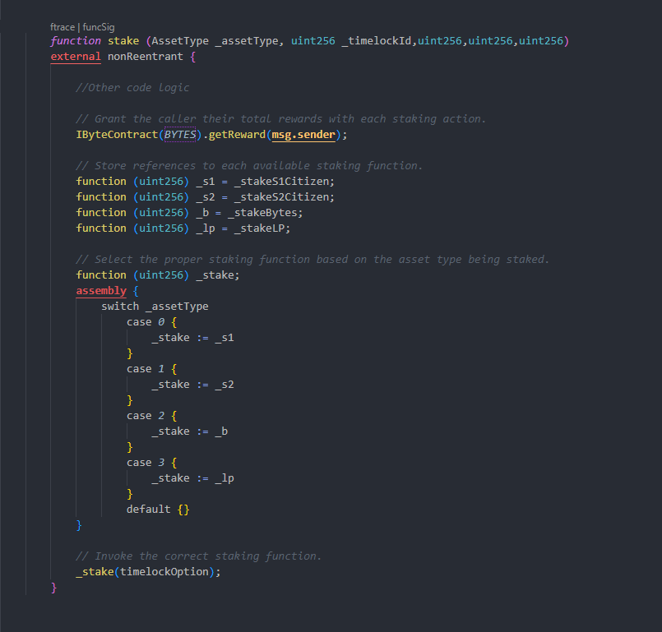Screen dimensions: 662x632
Task: Click the 'Invoke the correct staking function' comment
Action: tap(199, 556)
